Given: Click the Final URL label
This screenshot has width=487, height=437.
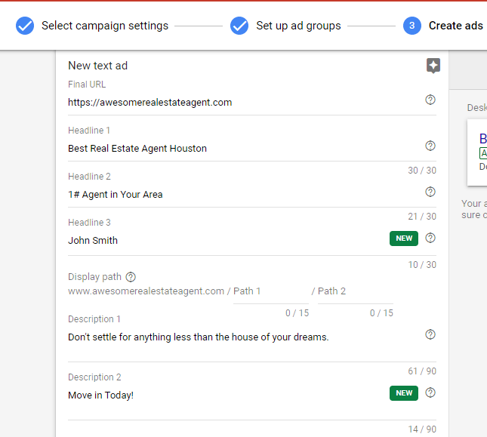Looking at the screenshot, I should [87, 85].
